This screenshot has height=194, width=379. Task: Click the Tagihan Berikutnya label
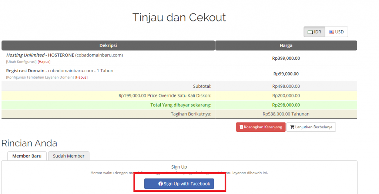point(191,114)
